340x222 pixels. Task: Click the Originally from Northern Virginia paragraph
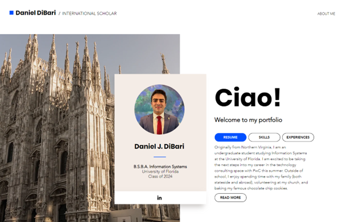261,168
